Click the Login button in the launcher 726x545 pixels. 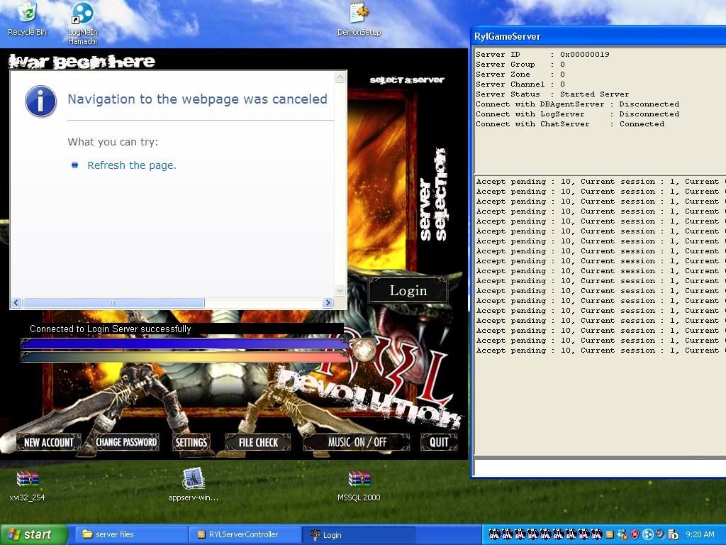408,290
